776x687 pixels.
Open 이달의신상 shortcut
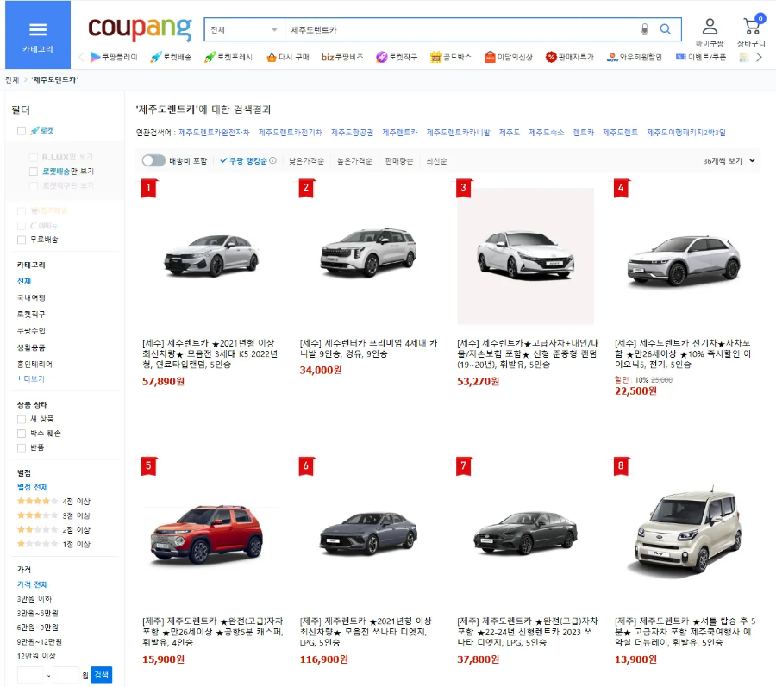coord(509,58)
